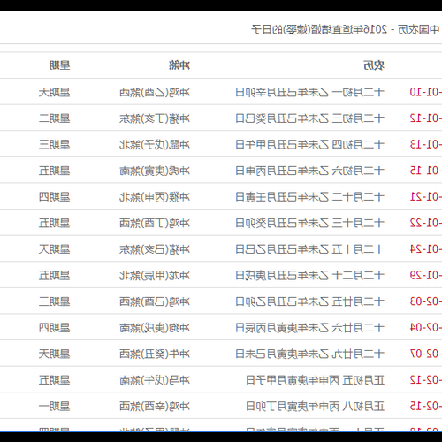Viewport: 442px width, 442px height.
Task: Open the 01-24 date link
Action: (426, 249)
